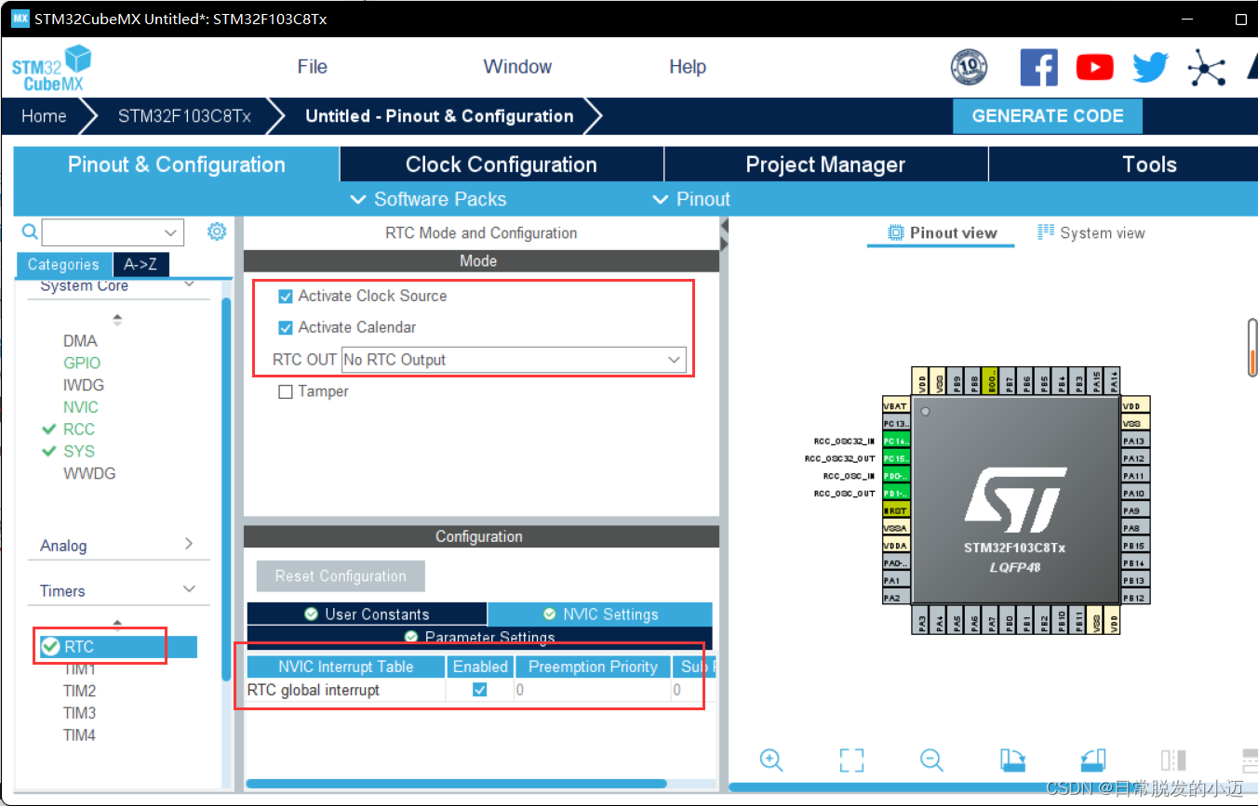The image size is (1258, 806).
Task: Open the YouTube icon link
Action: 1094,67
